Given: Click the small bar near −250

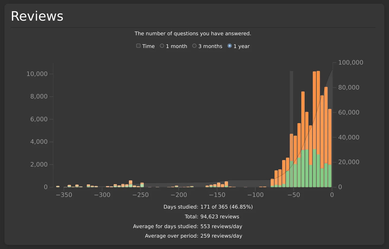Looking at the screenshot, I should pyautogui.click(x=142, y=185).
